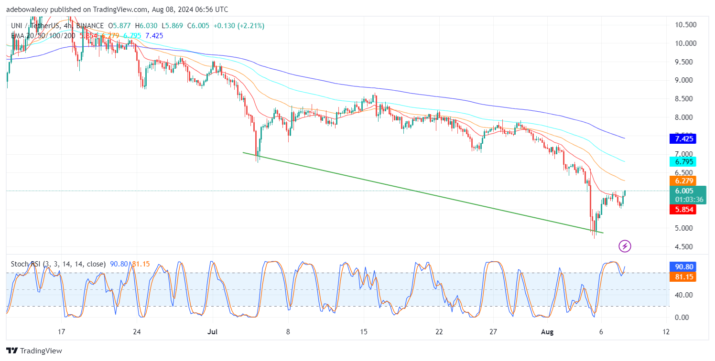The height and width of the screenshot is (361, 715).
Task: Click the '17' date label on time axis
Action: 61,331
